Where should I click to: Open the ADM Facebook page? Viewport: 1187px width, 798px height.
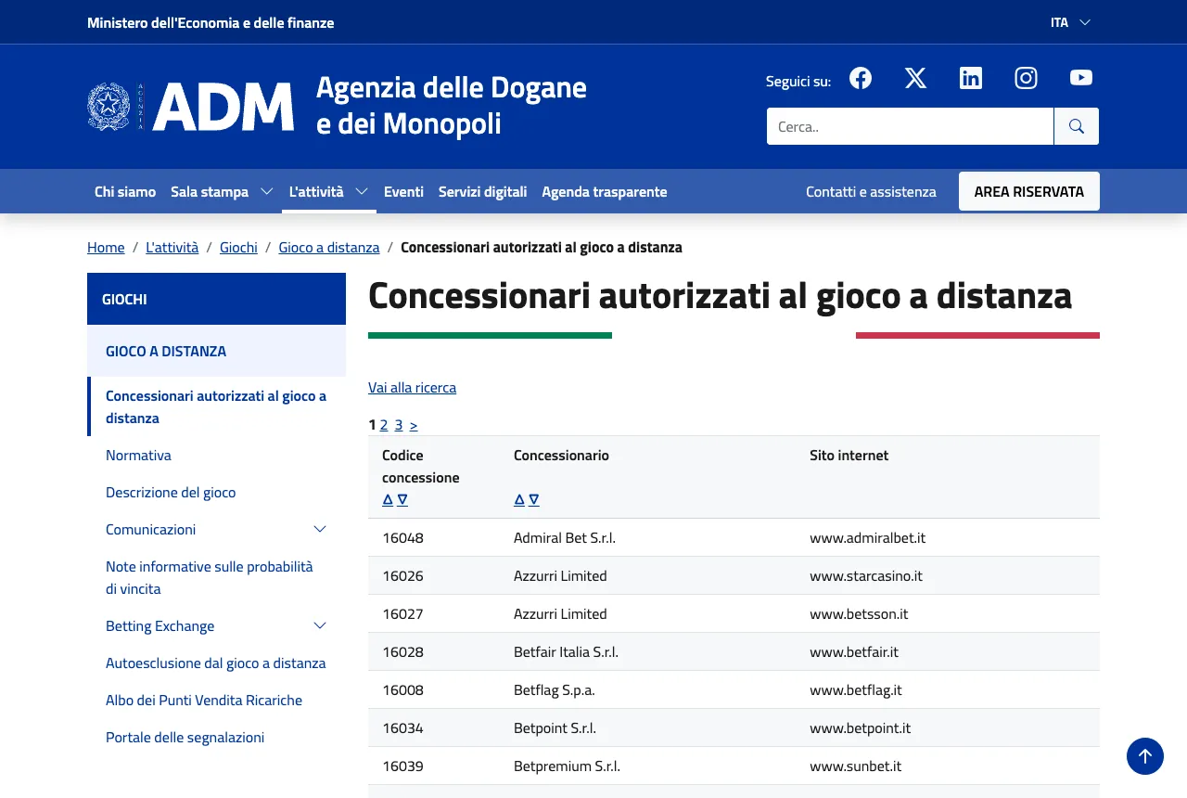[861, 78]
